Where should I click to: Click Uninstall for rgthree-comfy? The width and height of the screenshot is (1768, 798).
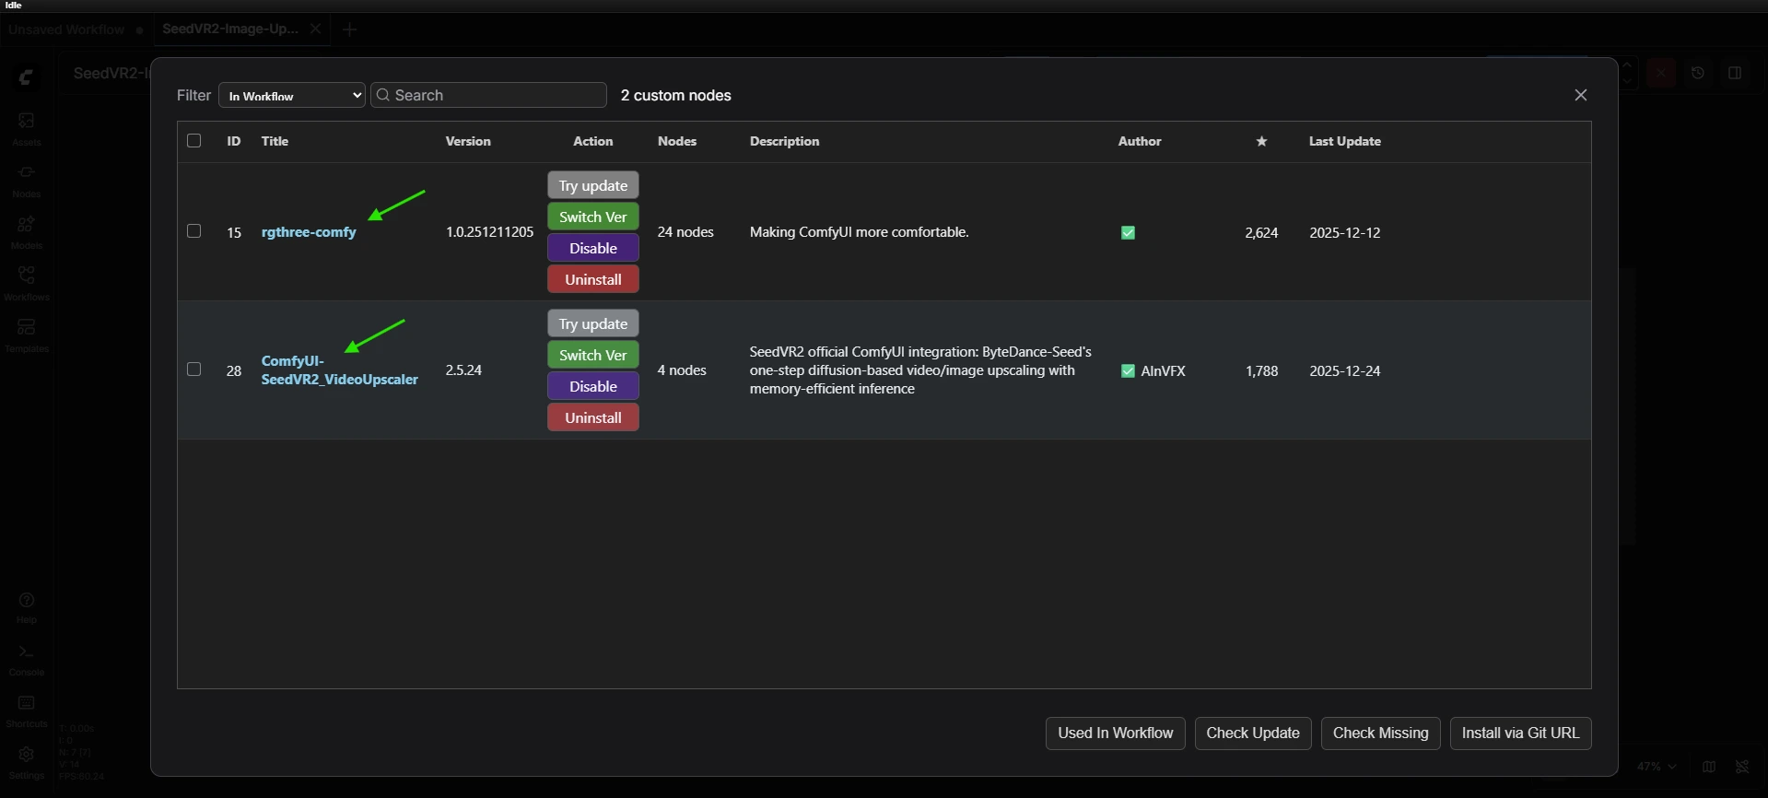tap(592, 279)
